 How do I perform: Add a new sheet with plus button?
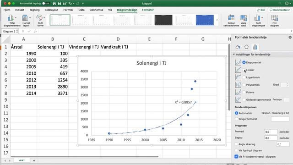click(34, 160)
